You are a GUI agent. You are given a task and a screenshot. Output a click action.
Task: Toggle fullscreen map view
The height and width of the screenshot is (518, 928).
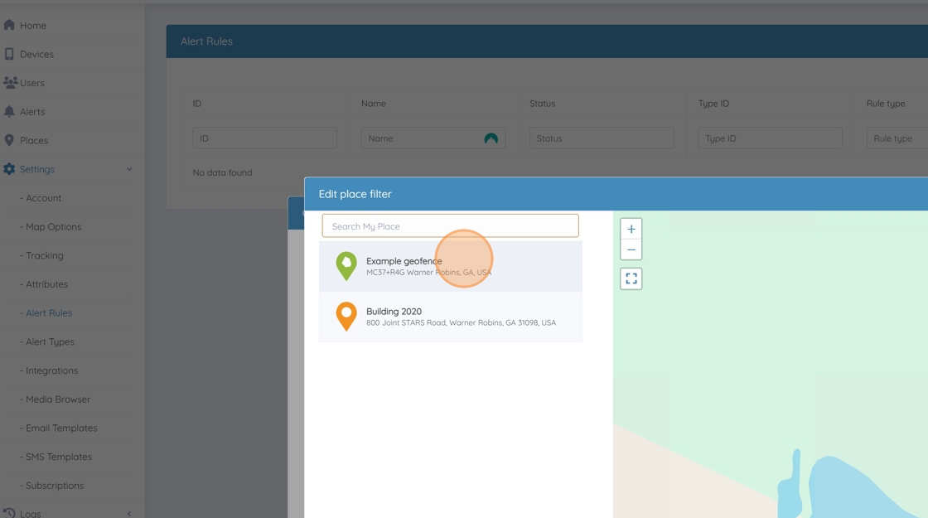pyautogui.click(x=631, y=278)
